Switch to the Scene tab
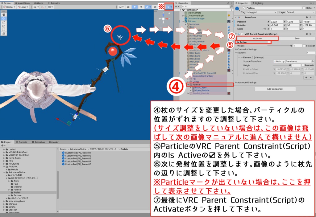This screenshot has height=217, width=316. [x=6, y=3]
